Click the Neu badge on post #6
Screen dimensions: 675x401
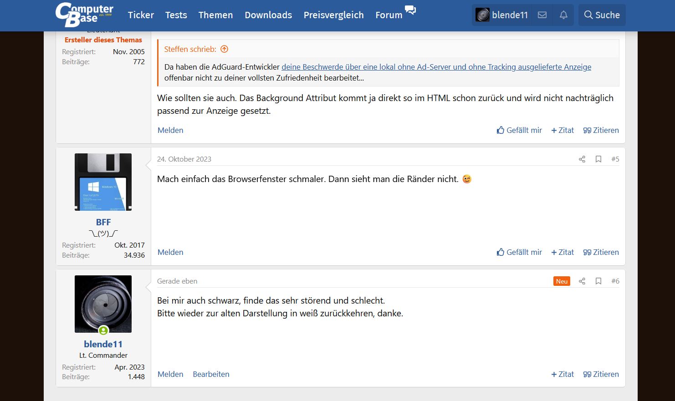562,281
